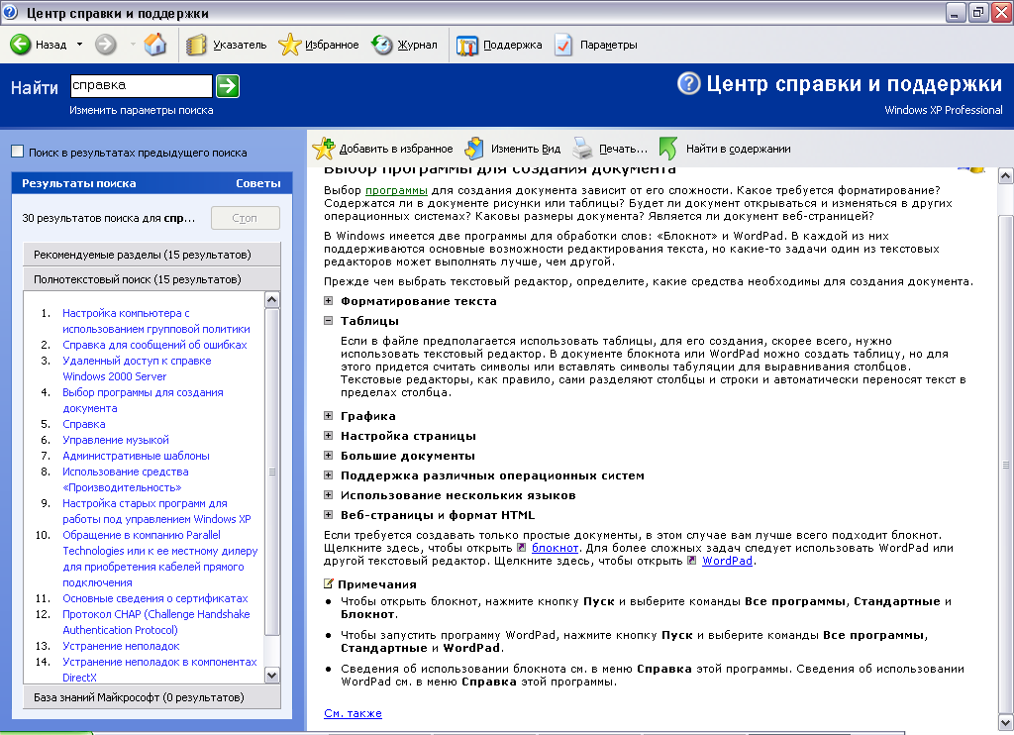Click the results list scrollbar thumb

pos(272,472)
